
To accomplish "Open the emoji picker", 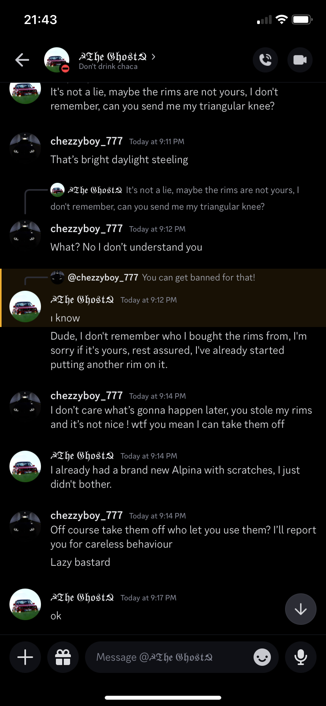I will tap(262, 657).
